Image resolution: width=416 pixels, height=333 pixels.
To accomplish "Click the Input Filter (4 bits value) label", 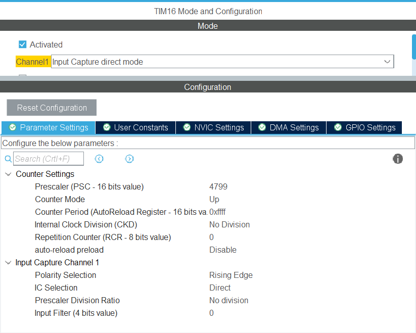I will pyautogui.click(x=76, y=313).
